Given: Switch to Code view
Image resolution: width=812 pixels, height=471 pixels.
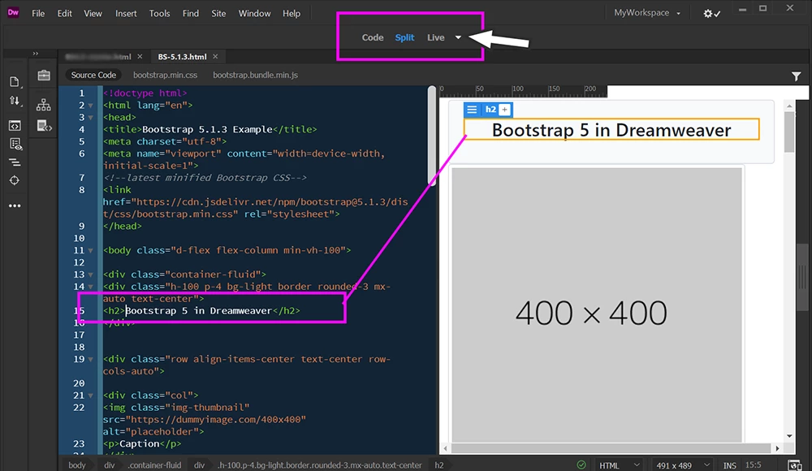Looking at the screenshot, I should tap(373, 37).
